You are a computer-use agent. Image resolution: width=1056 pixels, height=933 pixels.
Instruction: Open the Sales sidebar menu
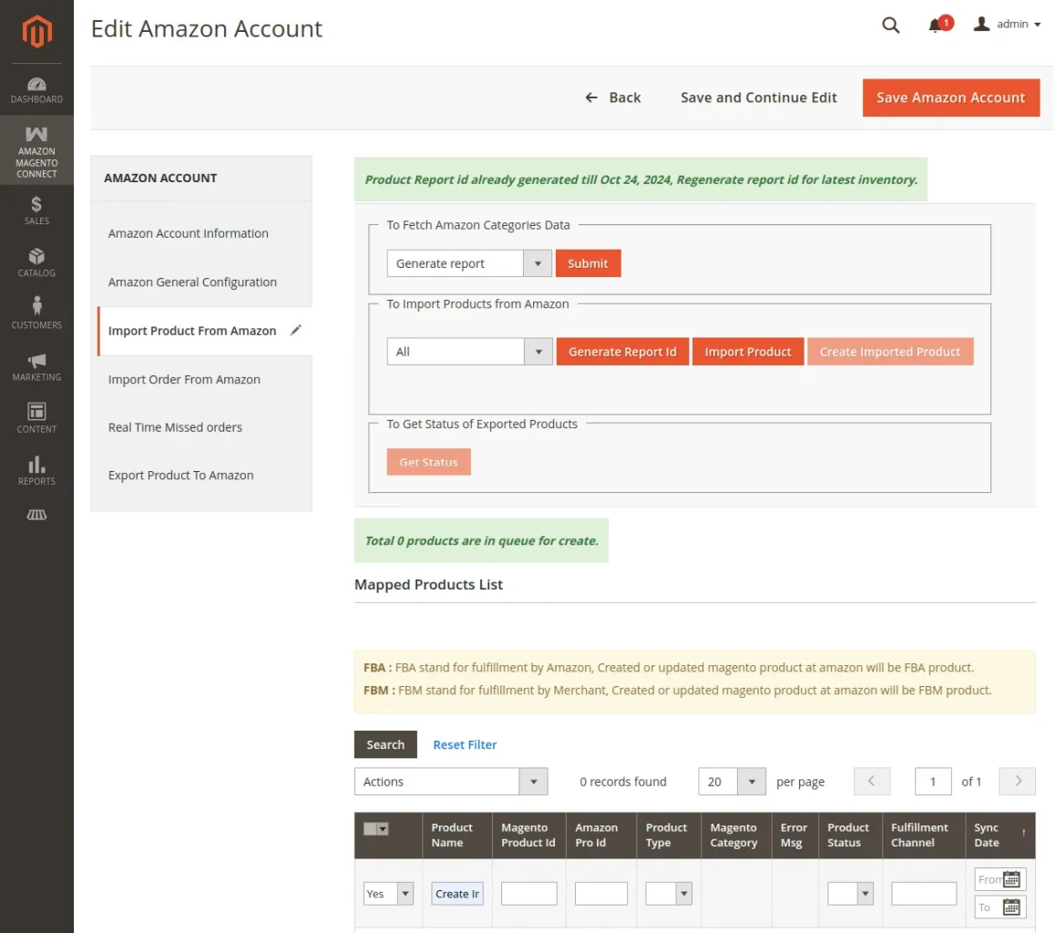tap(36, 210)
